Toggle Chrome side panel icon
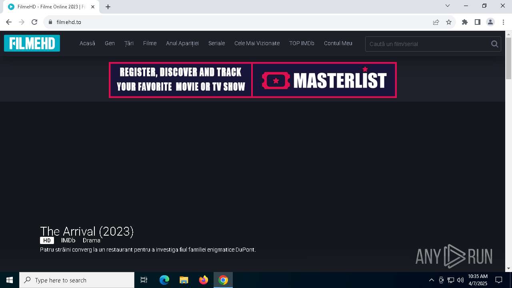This screenshot has height=288, width=512. [x=478, y=22]
